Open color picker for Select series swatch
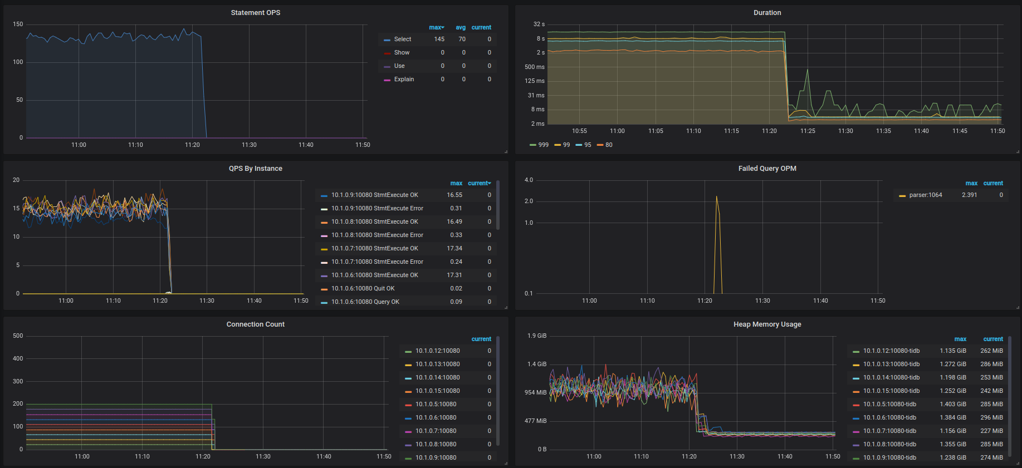 click(x=387, y=40)
